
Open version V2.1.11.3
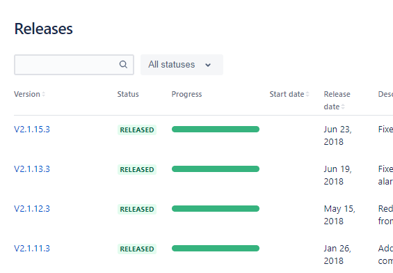(x=32, y=249)
